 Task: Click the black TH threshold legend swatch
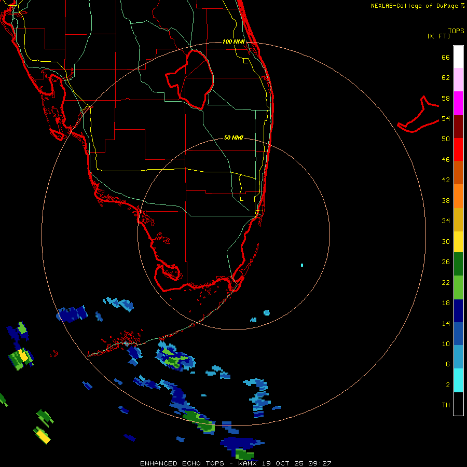pos(458,404)
